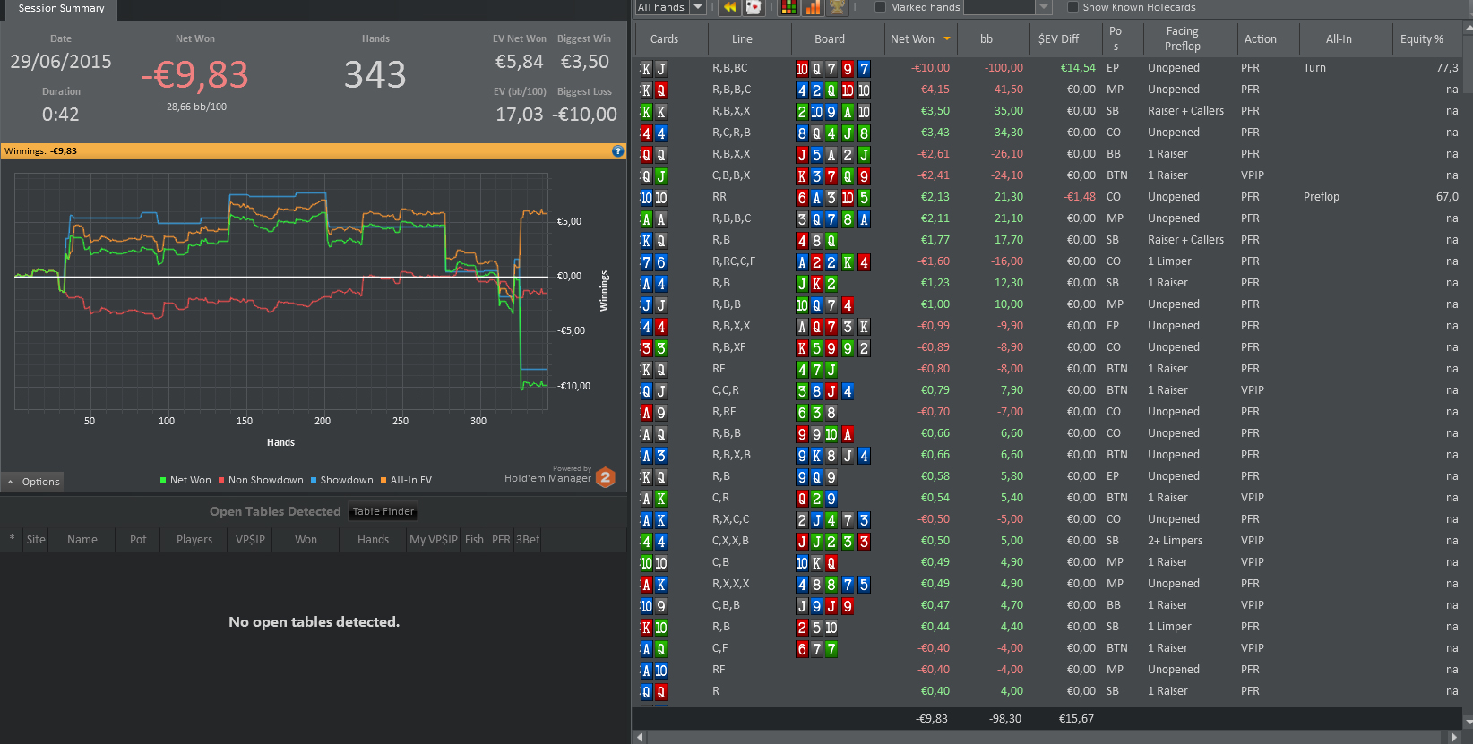1473x744 pixels.
Task: Sort by the Facing Preflop column
Action: 1182,39
